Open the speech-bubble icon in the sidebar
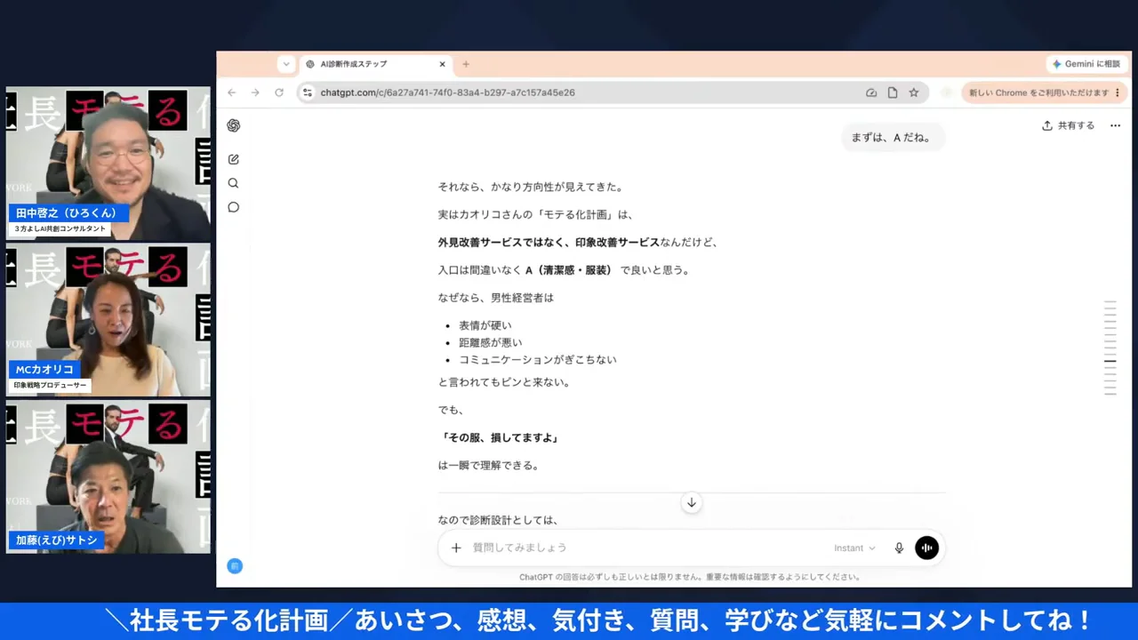 tap(233, 207)
